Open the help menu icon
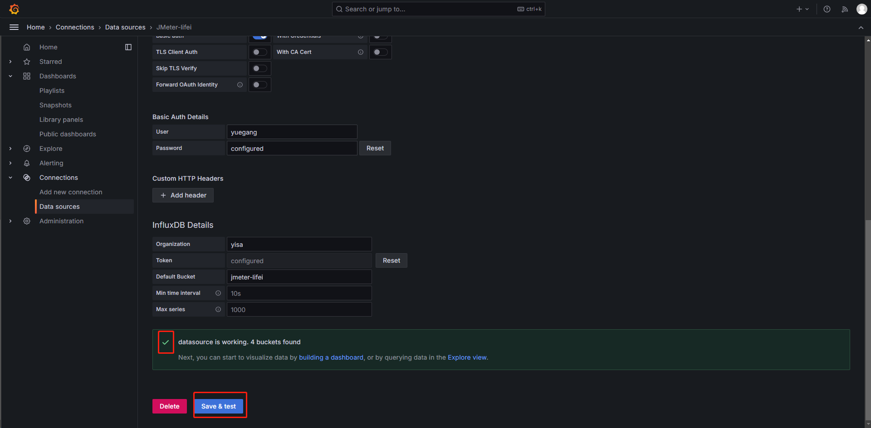 pos(827,9)
